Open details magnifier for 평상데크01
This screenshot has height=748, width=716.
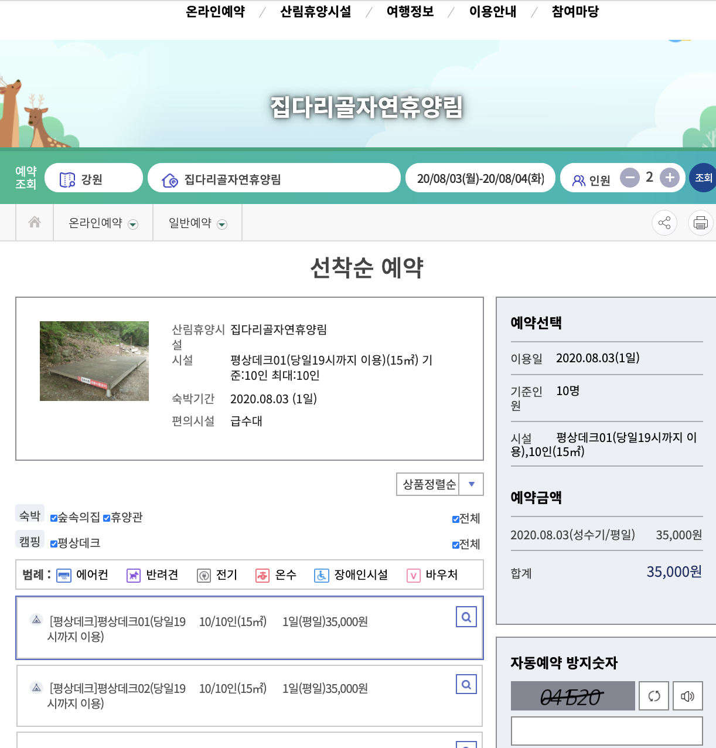(466, 617)
